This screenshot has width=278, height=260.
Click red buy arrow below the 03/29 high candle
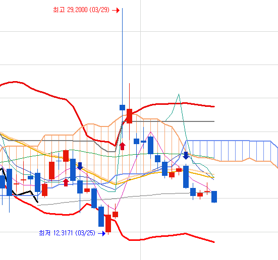pyautogui.click(x=122, y=146)
